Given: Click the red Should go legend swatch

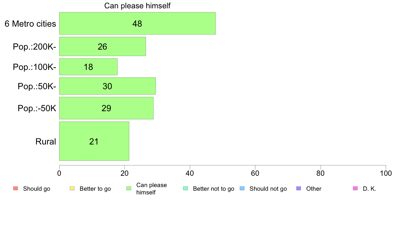Looking at the screenshot, I should point(16,188).
